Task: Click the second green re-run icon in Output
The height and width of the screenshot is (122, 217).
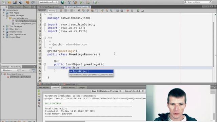Action: 39,94
